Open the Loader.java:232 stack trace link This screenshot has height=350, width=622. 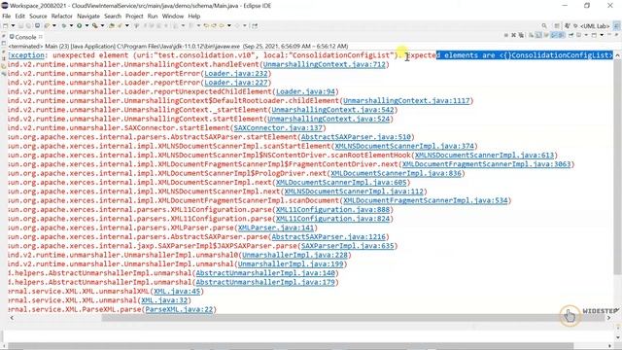(236, 74)
